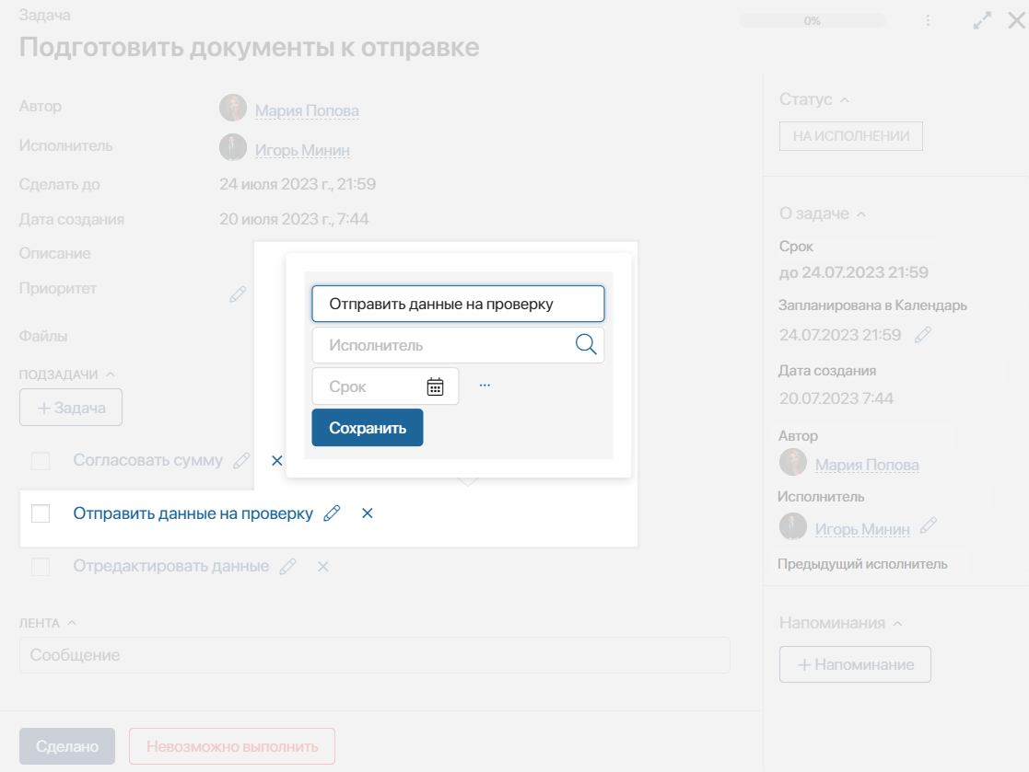Image resolution: width=1029 pixels, height=772 pixels.
Task: Open executor link Игорь Минин in main panel
Action: (302, 150)
